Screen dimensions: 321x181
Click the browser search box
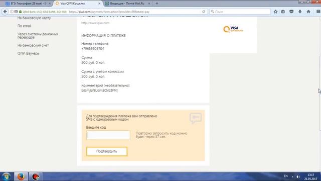[x=240, y=12]
